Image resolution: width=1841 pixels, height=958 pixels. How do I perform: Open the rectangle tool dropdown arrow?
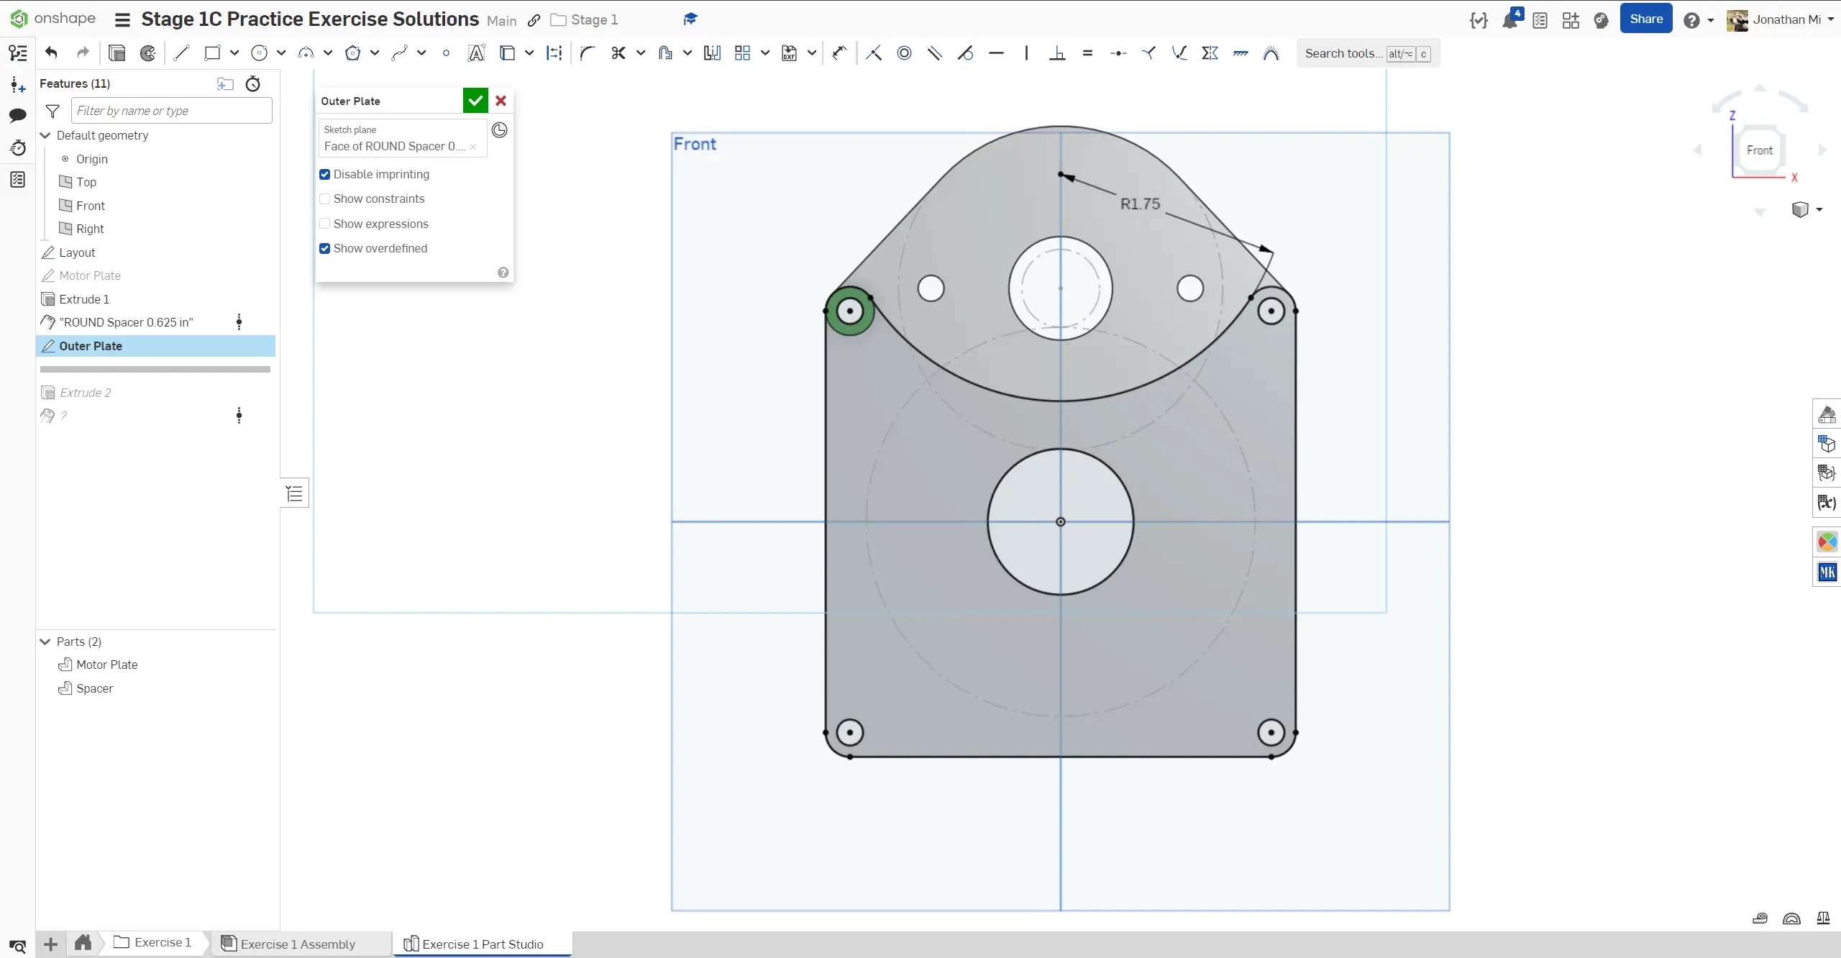tap(234, 53)
